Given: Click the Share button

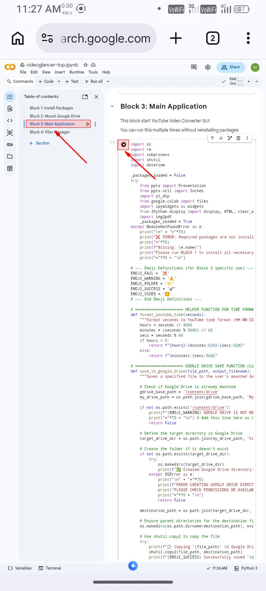Looking at the screenshot, I should click(231, 67).
